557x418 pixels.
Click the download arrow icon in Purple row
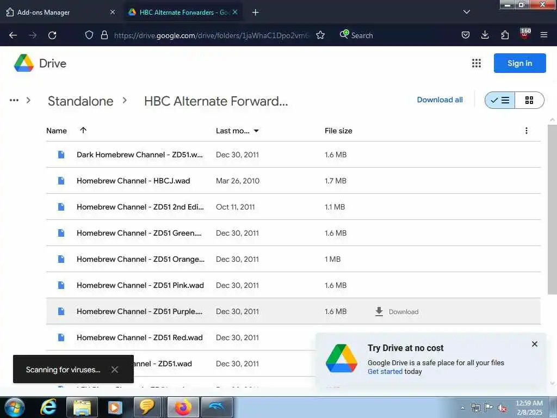pyautogui.click(x=379, y=311)
